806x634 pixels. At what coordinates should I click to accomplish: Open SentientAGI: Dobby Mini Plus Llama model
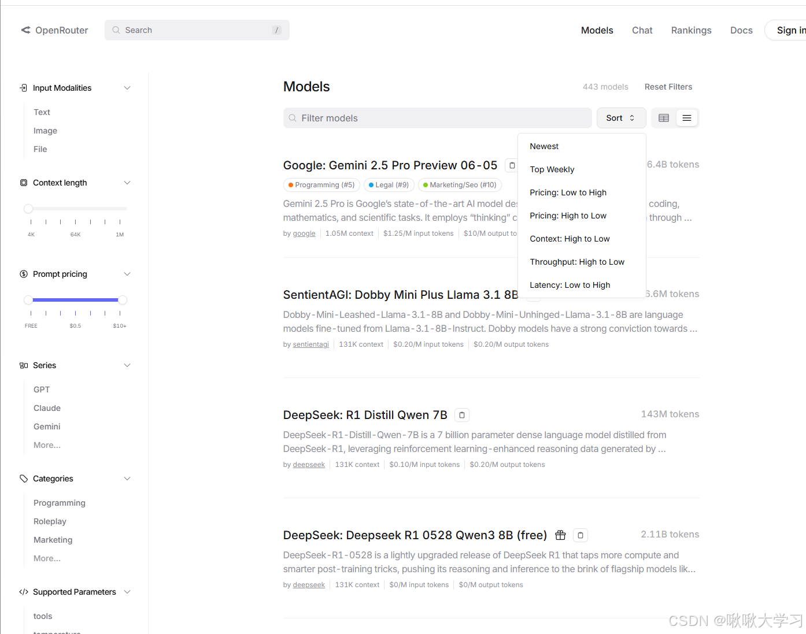(401, 295)
